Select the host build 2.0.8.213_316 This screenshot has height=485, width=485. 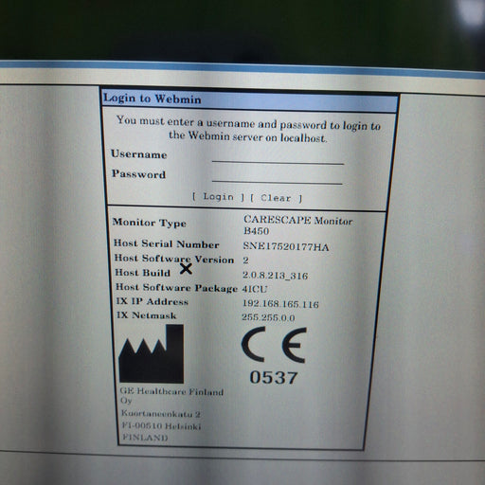pos(275,276)
